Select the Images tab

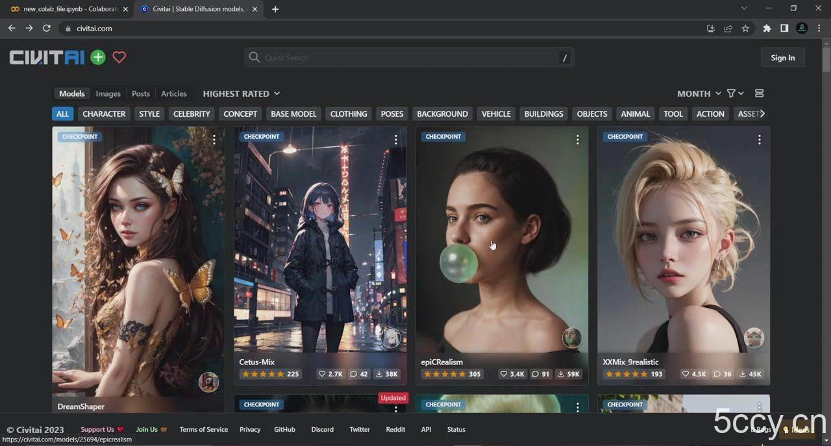coord(108,93)
